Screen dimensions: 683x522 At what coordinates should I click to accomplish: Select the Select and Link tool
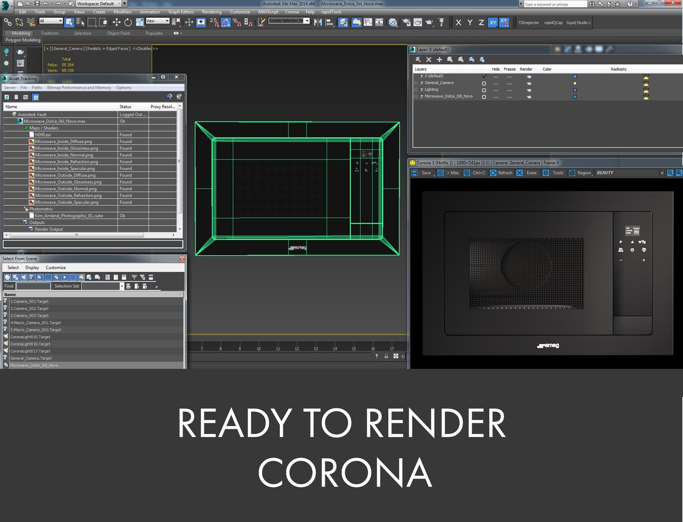point(8,22)
